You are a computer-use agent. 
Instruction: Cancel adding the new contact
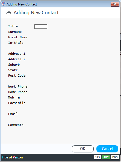pyautogui.click(x=107, y=149)
